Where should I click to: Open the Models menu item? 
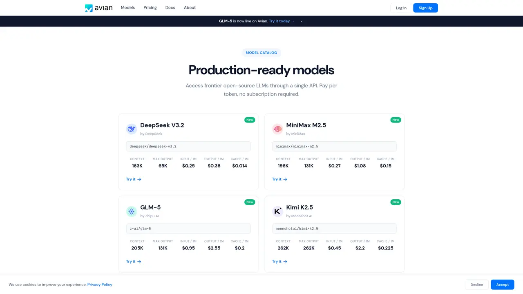coord(128,8)
